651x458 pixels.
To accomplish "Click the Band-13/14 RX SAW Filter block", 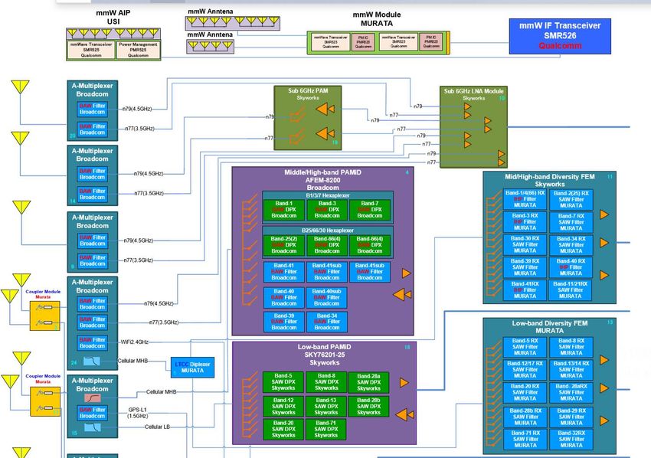I will click(571, 370).
